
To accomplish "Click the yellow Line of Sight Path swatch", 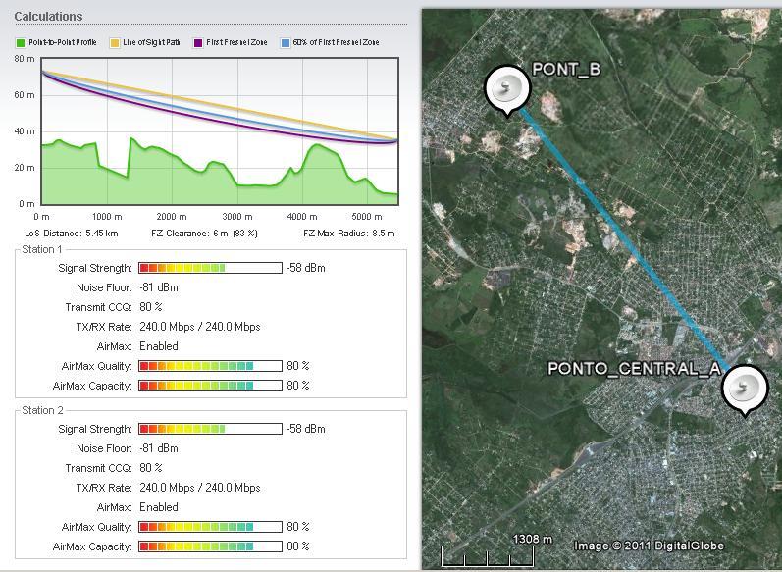I will point(115,43).
